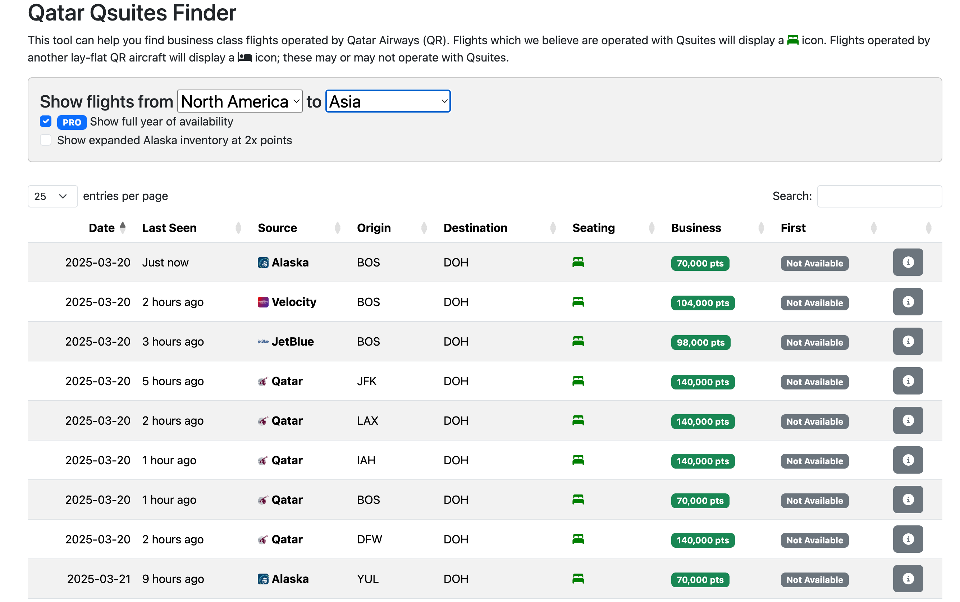Uncheck Show full year of availability
The image size is (960, 602).
[46, 122]
